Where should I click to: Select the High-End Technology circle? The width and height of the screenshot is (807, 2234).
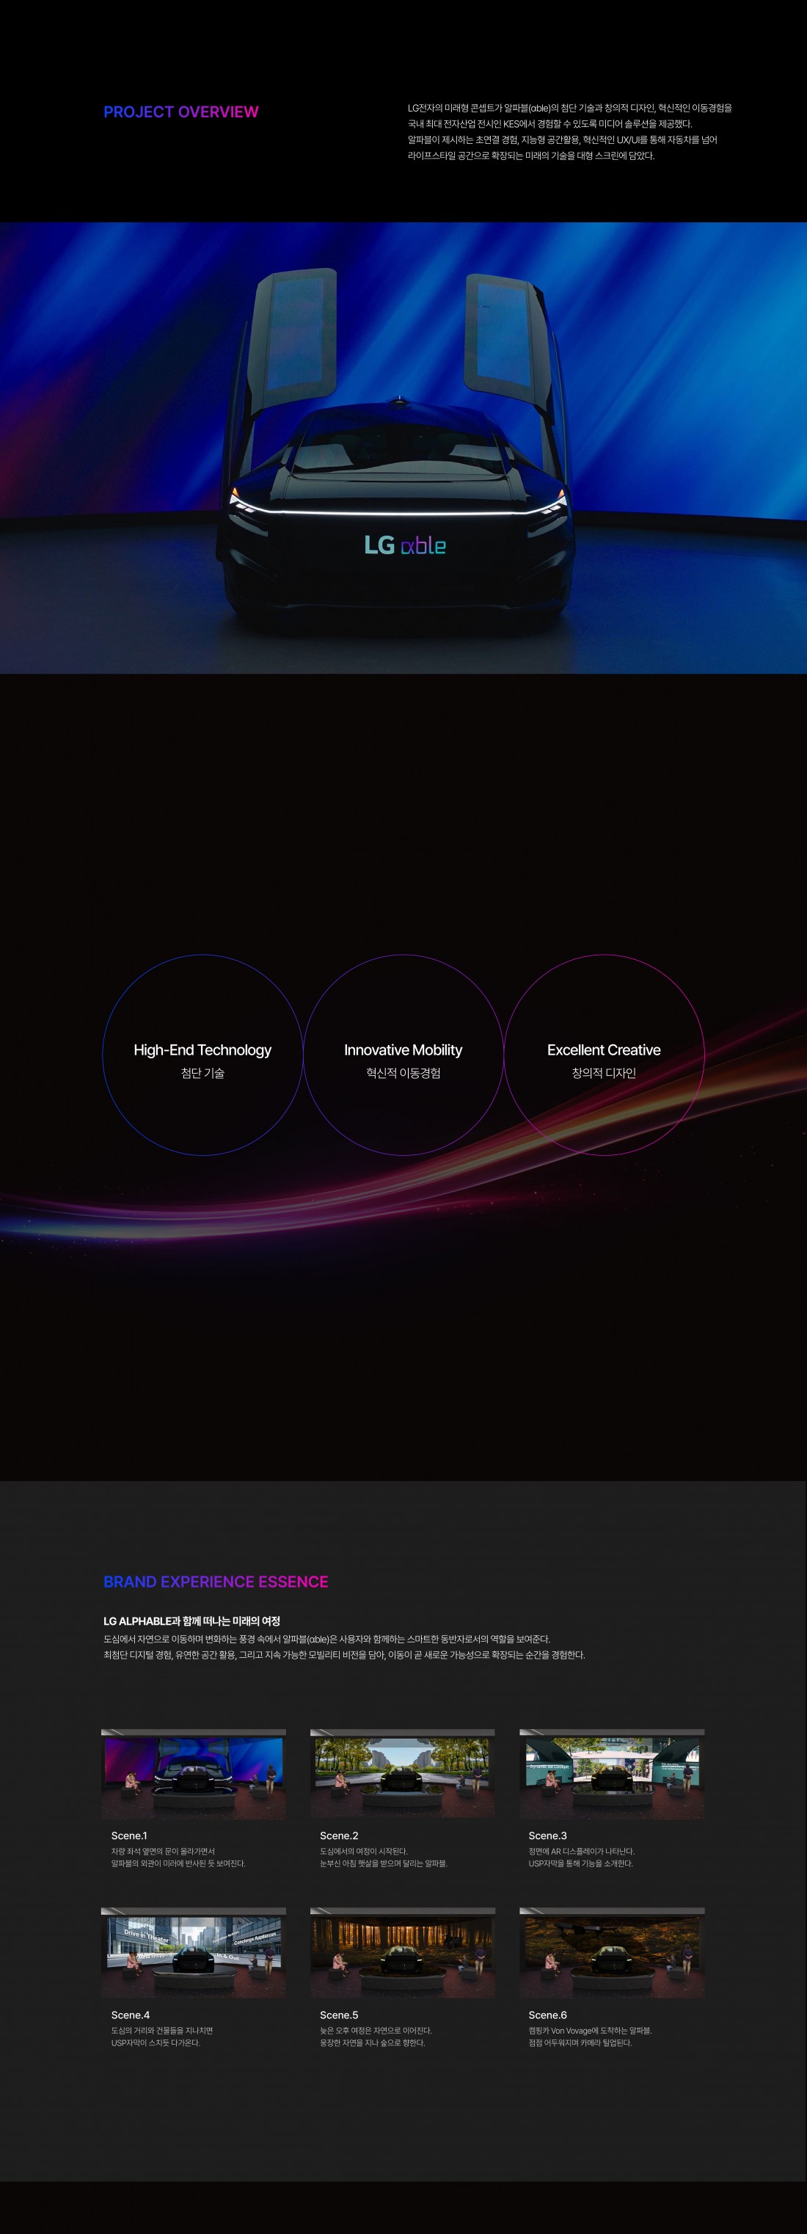pyautogui.click(x=202, y=1055)
